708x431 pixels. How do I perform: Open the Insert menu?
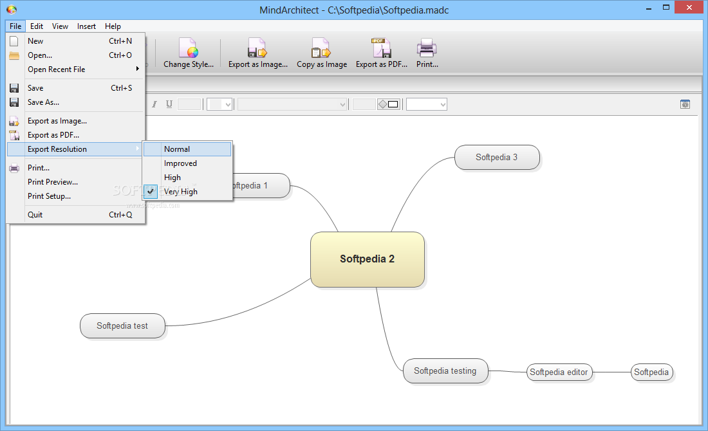(86, 26)
